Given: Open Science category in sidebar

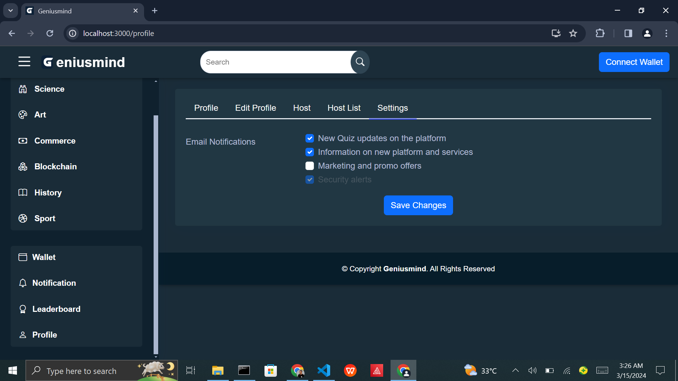Looking at the screenshot, I should click(x=49, y=89).
